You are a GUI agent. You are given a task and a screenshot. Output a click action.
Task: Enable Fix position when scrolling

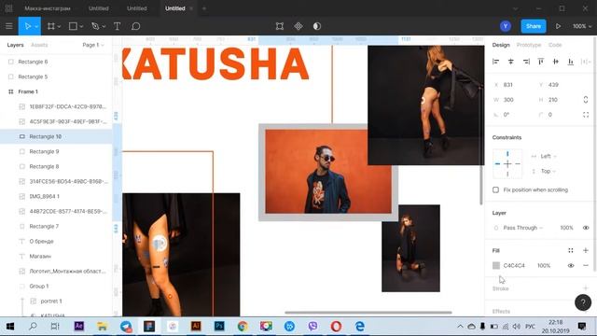(x=495, y=189)
